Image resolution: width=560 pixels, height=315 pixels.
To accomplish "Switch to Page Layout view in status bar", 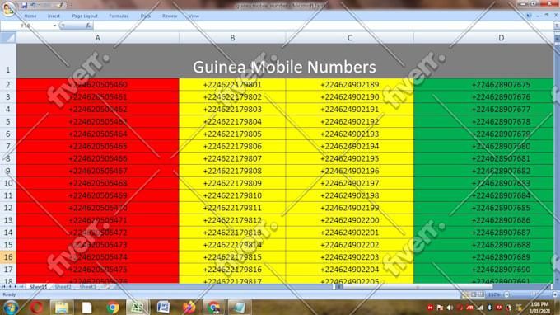I will tap(474, 294).
